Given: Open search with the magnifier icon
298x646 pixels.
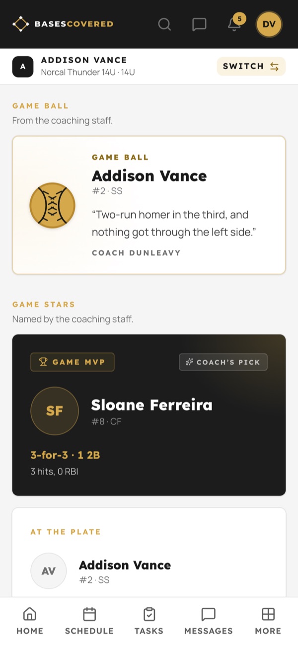Looking at the screenshot, I should (164, 24).
